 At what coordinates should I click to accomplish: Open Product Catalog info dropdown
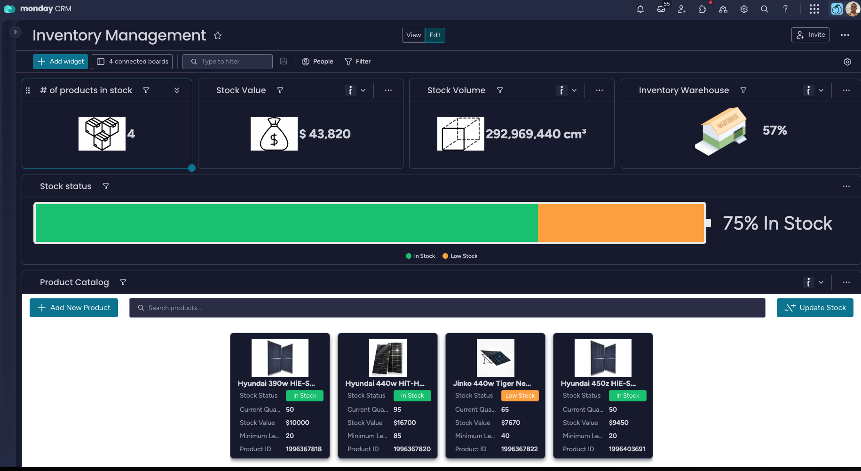coord(814,282)
